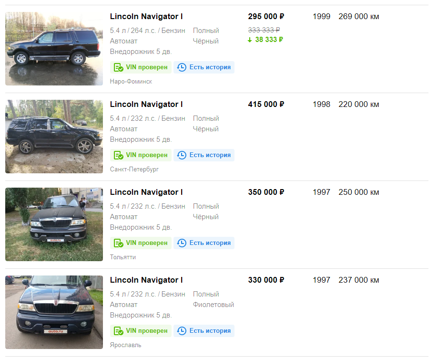Click VIN check icon on Наро-Фоминск listing
438x360 pixels.
click(x=119, y=67)
